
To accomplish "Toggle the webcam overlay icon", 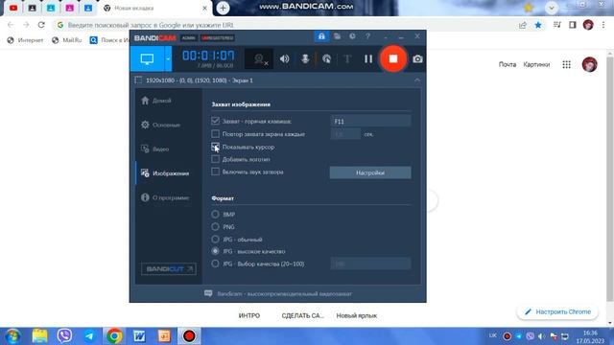I will (260, 59).
